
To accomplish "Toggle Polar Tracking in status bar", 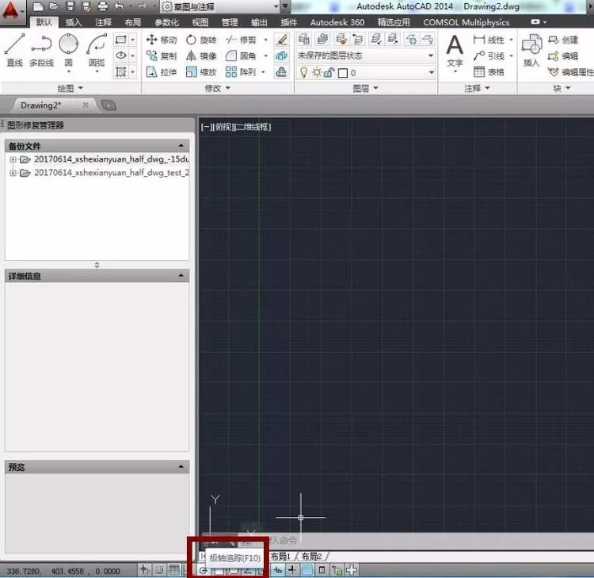I will click(x=204, y=570).
